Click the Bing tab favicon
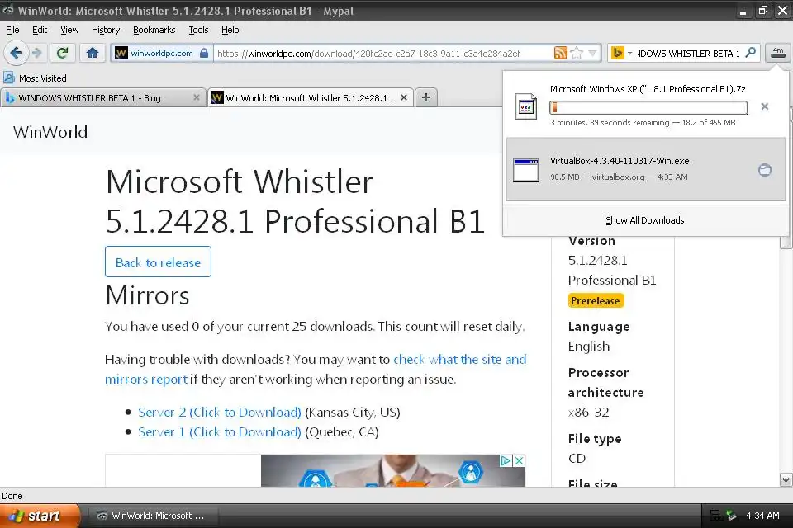The height and width of the screenshot is (528, 793). (10, 98)
